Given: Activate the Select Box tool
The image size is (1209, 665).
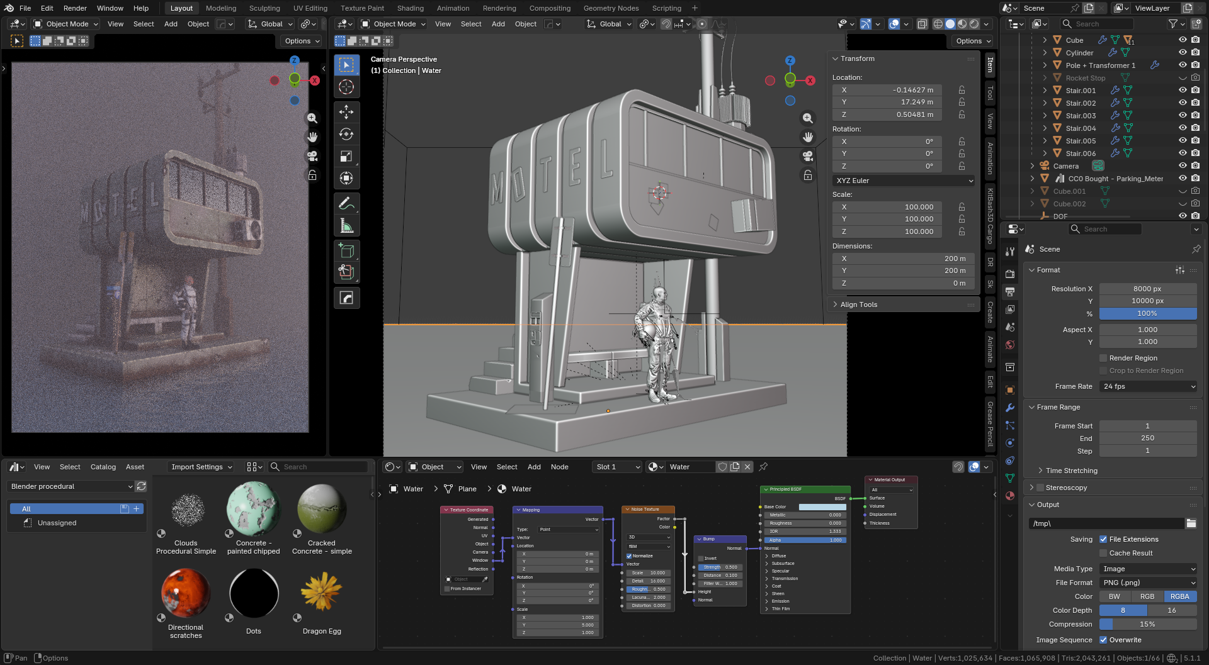Looking at the screenshot, I should tap(346, 65).
